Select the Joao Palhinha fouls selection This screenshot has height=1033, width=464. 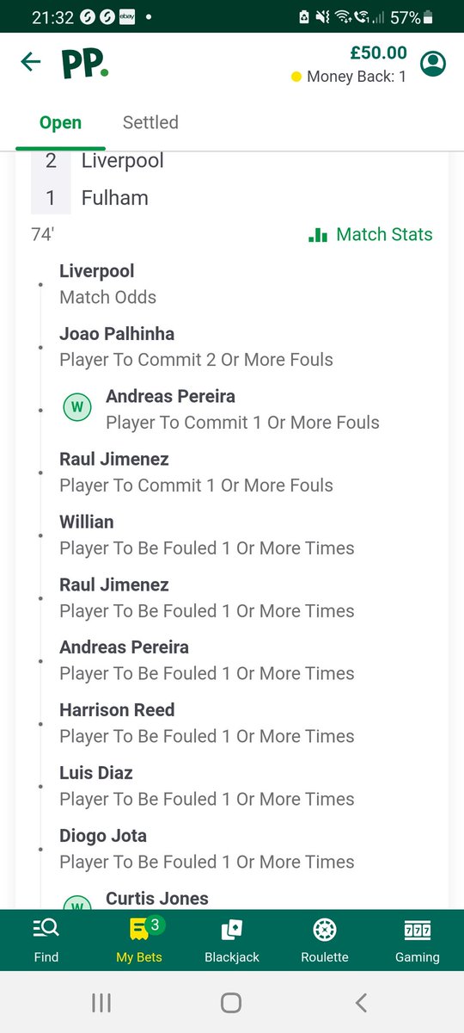click(196, 347)
